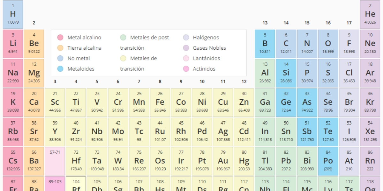Select the Halógenos legend label
Screen dimensions: 383x191
pos(206,38)
